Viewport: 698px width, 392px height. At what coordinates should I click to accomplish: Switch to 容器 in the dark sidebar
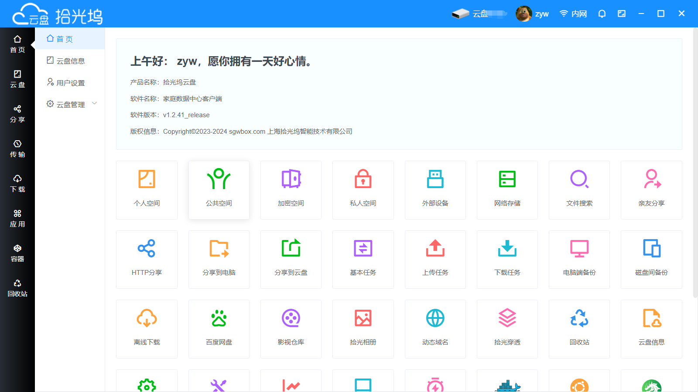click(17, 253)
